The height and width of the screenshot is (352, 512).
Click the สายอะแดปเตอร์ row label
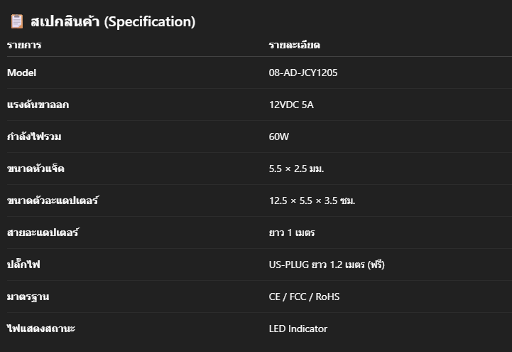(43, 232)
